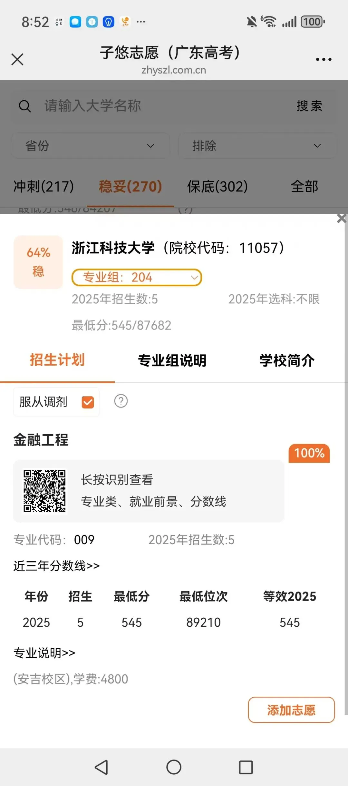The image size is (348, 786).
Task: Toggle the 服从调剂 checkbox
Action: coord(88,402)
